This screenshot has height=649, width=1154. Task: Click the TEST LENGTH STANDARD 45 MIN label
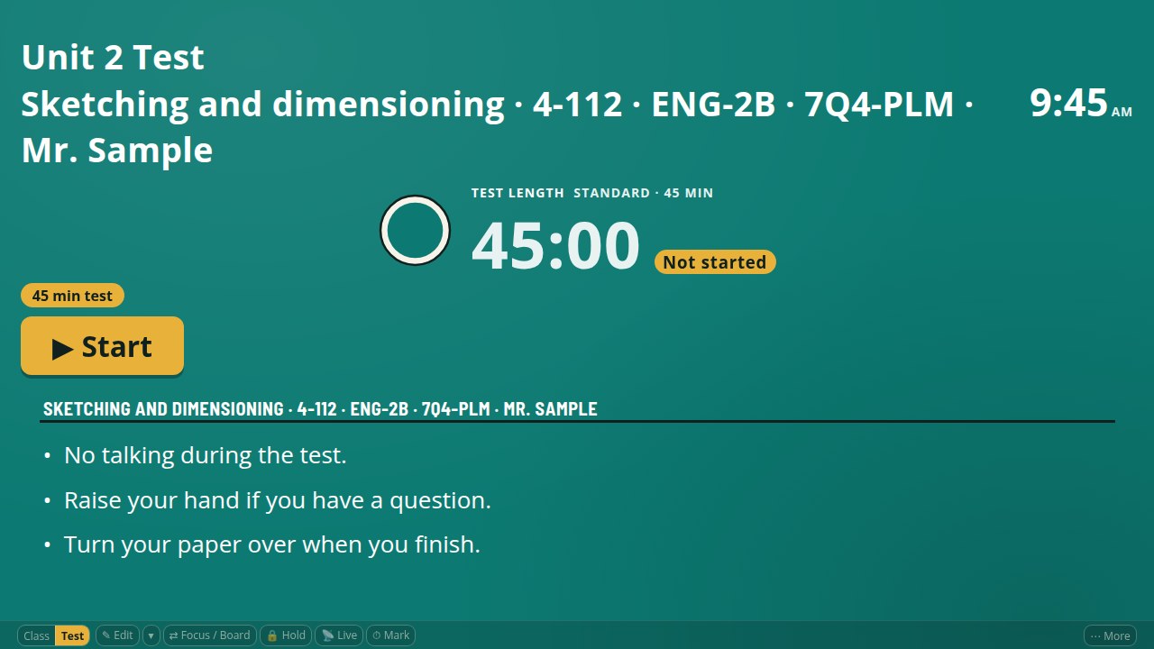[x=592, y=193]
